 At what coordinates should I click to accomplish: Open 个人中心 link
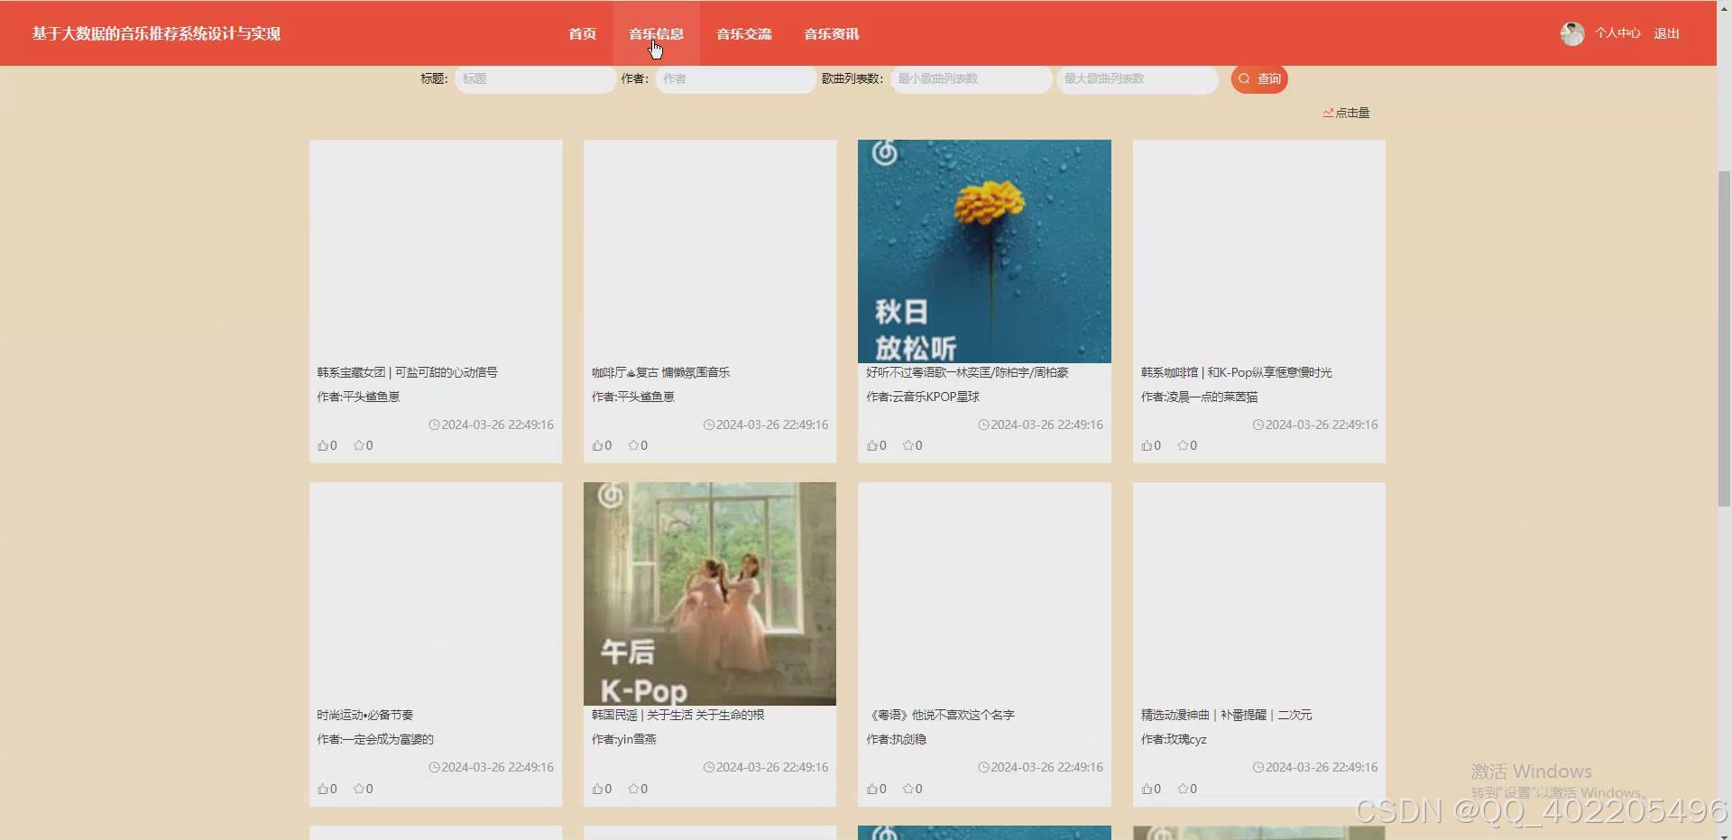point(1617,33)
